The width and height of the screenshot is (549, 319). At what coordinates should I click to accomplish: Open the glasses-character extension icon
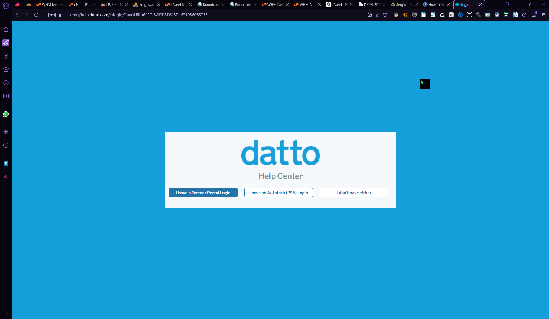click(396, 15)
